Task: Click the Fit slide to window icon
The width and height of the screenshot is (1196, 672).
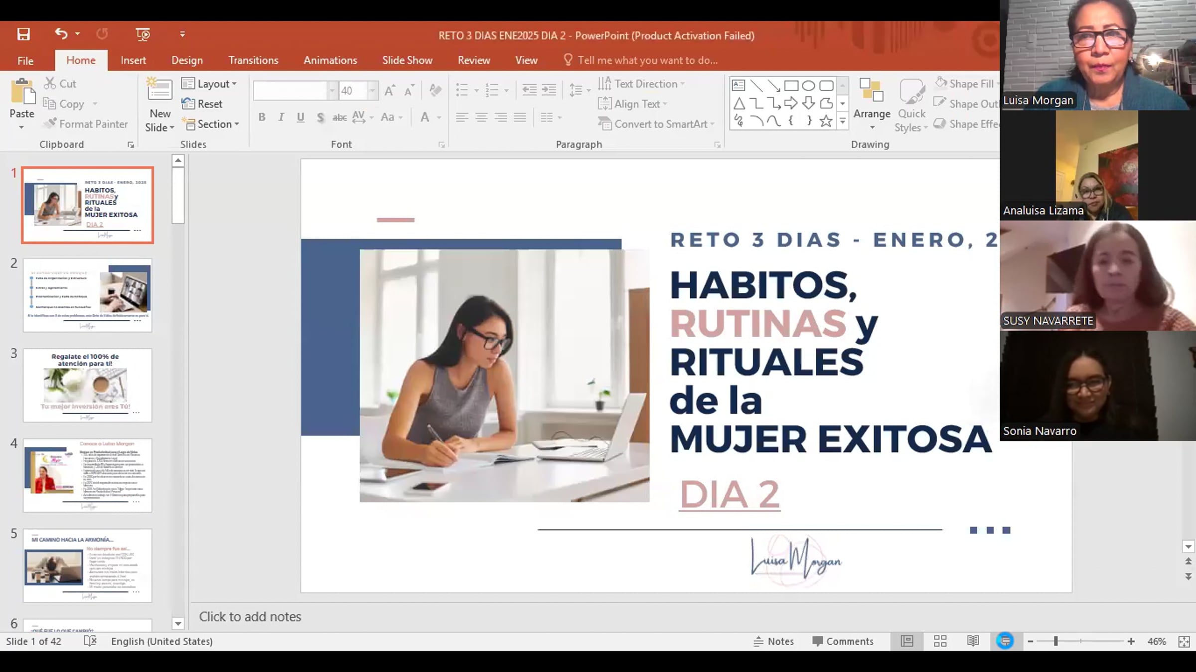Action: (1184, 642)
